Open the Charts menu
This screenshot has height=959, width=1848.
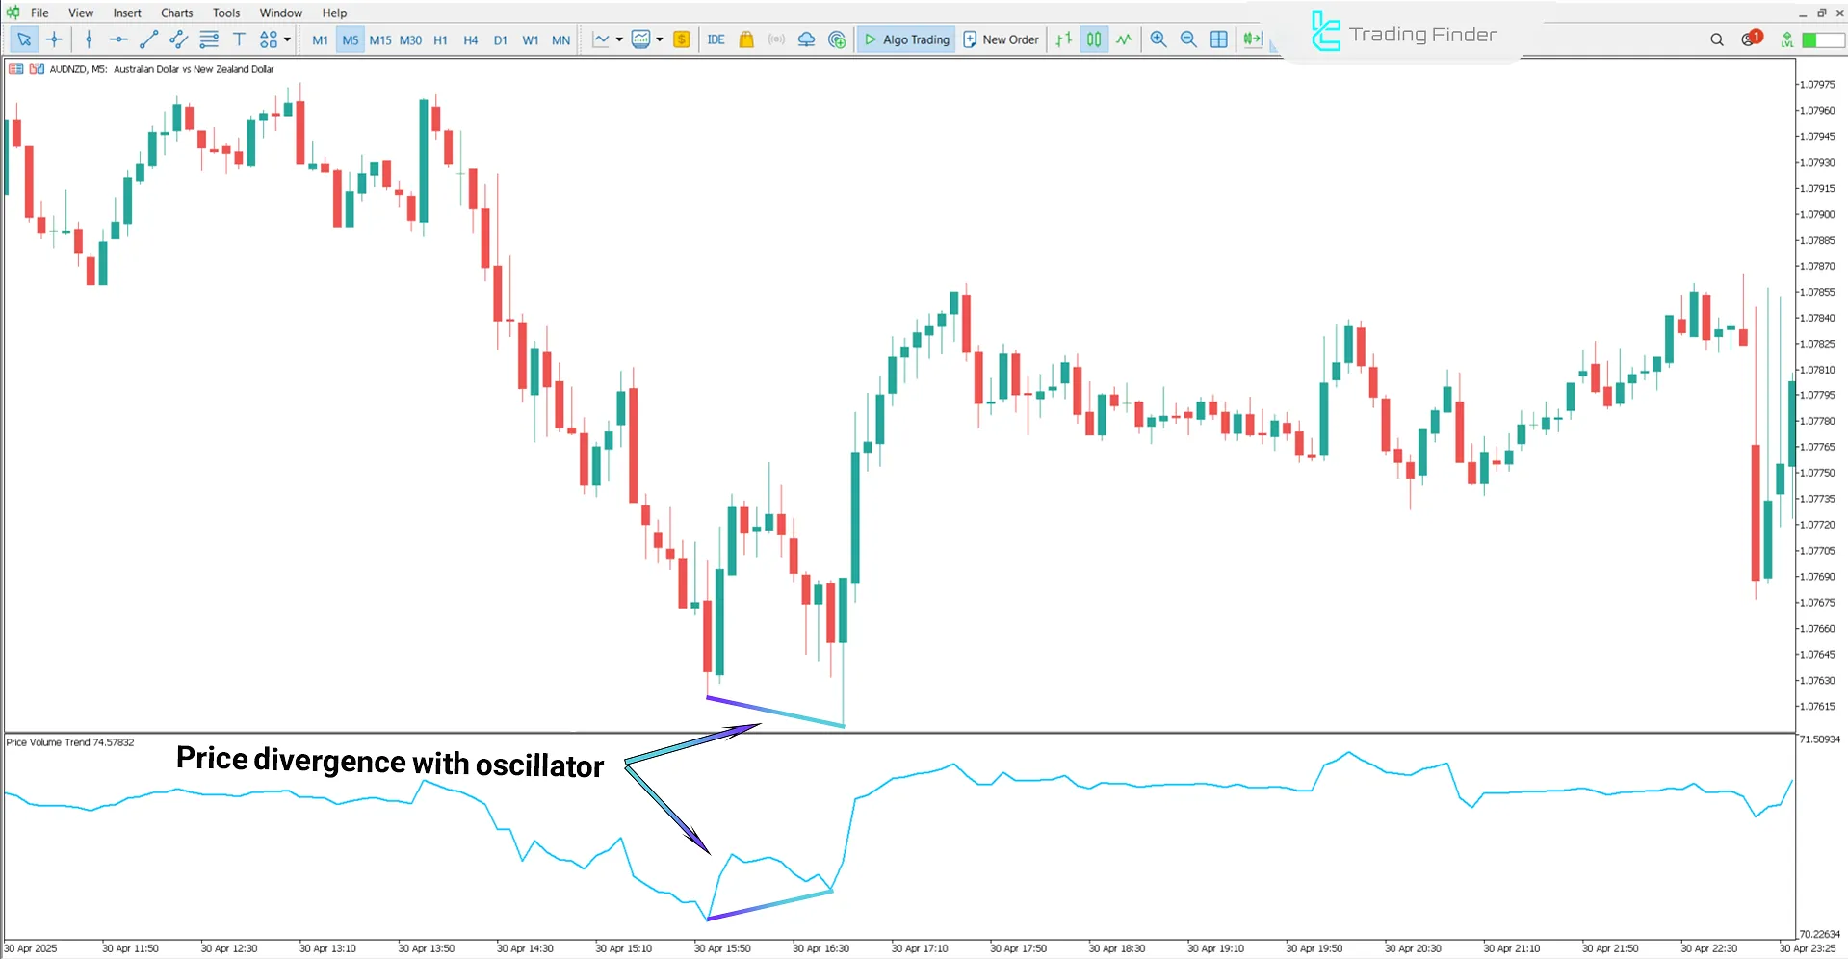176,13
